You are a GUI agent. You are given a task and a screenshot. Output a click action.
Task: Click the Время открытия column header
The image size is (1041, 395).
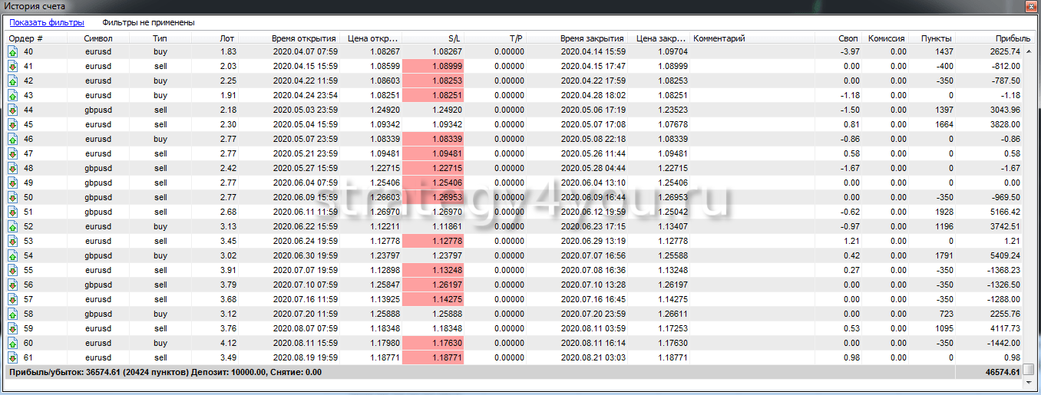303,38
